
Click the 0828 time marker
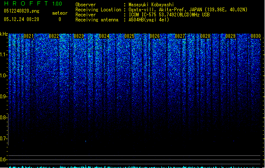coord(205,36)
